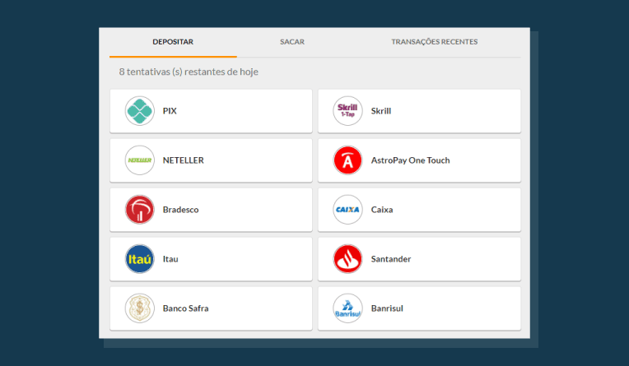Choose the Itau bank label
The height and width of the screenshot is (366, 629).
pos(170,259)
